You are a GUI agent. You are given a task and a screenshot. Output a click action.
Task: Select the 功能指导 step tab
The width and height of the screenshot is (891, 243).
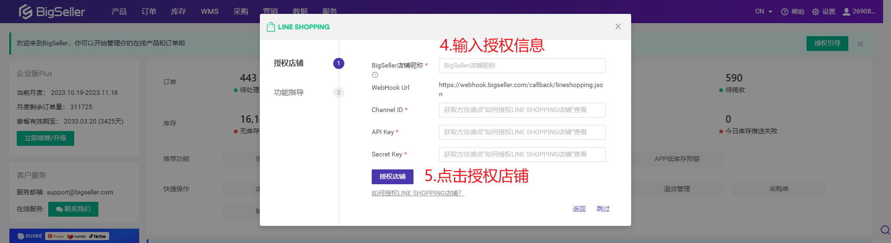tap(289, 93)
